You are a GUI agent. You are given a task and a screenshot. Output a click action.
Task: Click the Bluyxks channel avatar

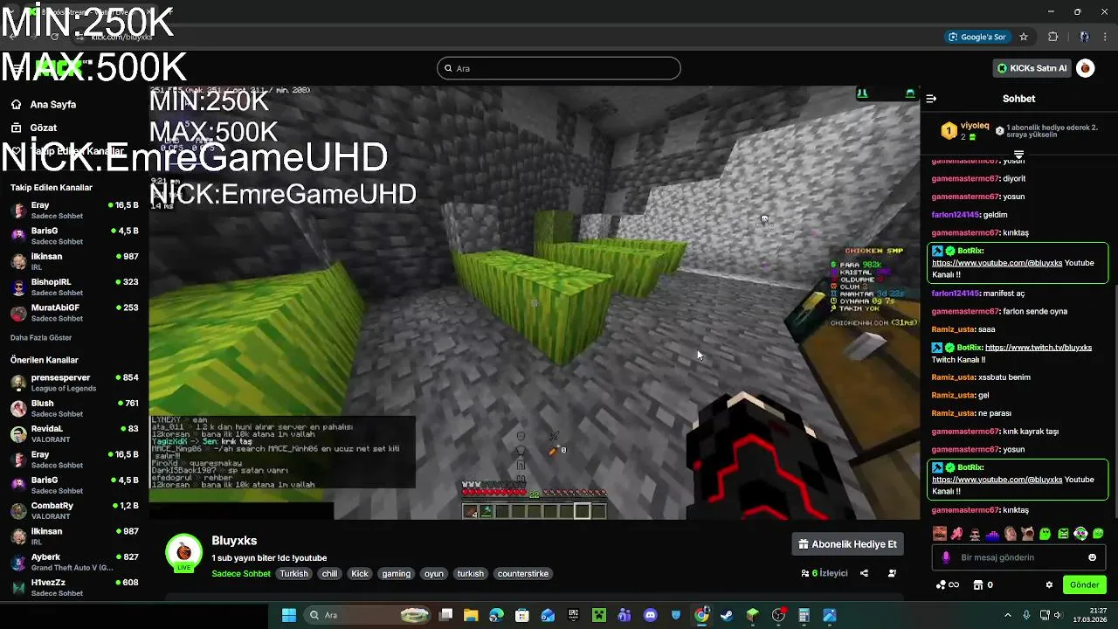click(x=183, y=551)
